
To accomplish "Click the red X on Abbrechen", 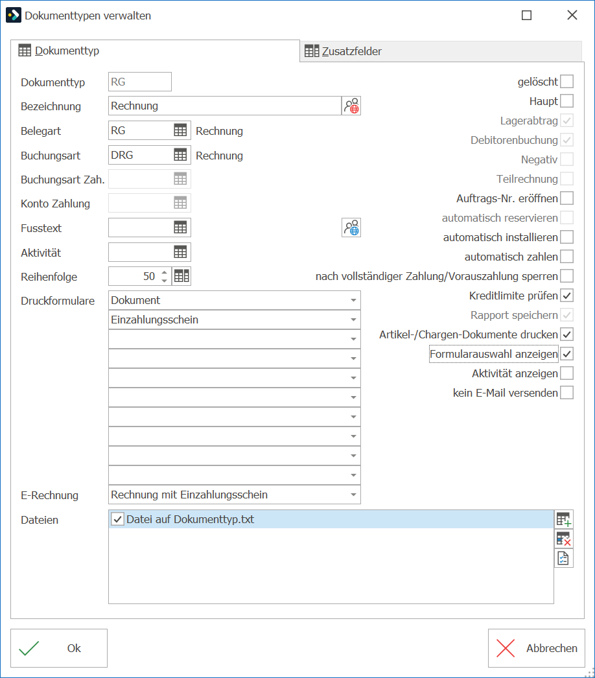I will (x=506, y=648).
